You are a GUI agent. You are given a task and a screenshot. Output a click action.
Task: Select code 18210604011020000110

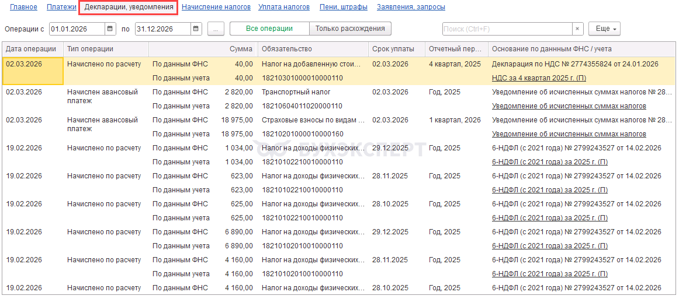(x=302, y=106)
